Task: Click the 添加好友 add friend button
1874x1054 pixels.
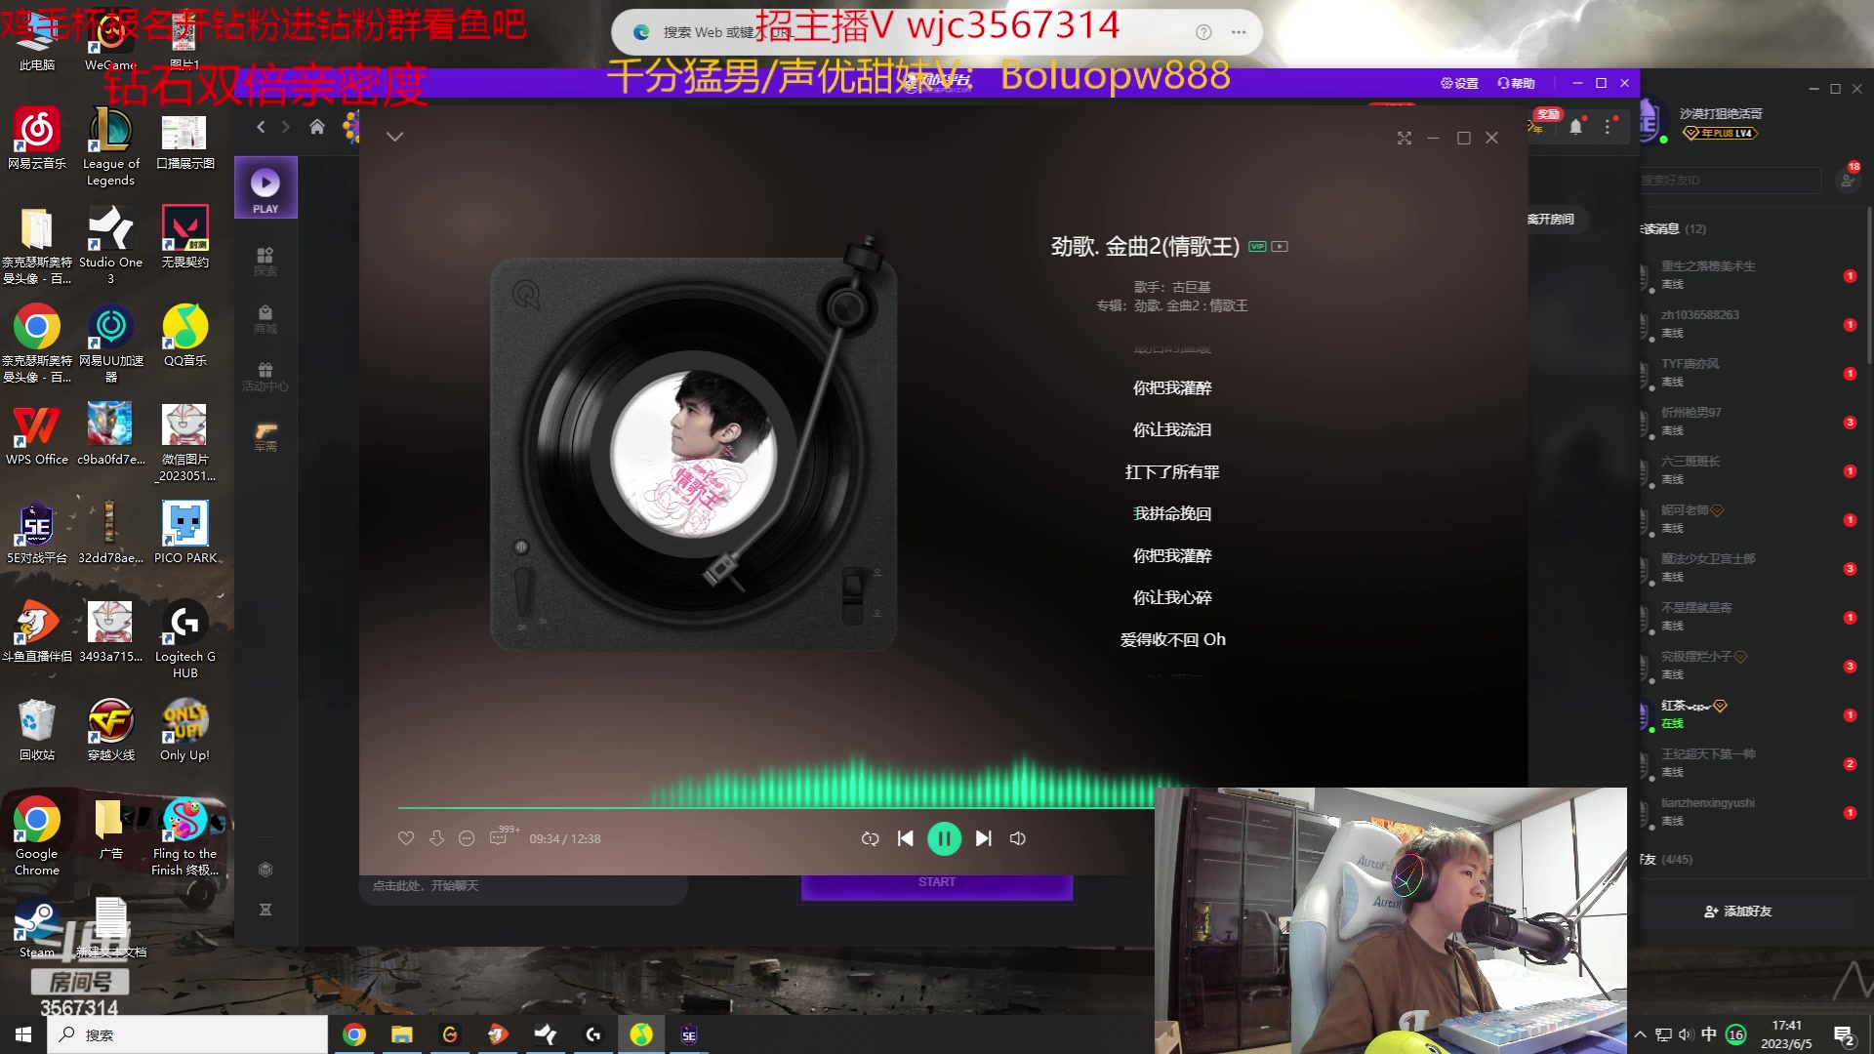Action: point(1737,912)
